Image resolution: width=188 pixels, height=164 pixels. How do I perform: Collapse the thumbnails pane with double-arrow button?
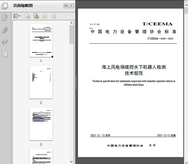[66, 6]
